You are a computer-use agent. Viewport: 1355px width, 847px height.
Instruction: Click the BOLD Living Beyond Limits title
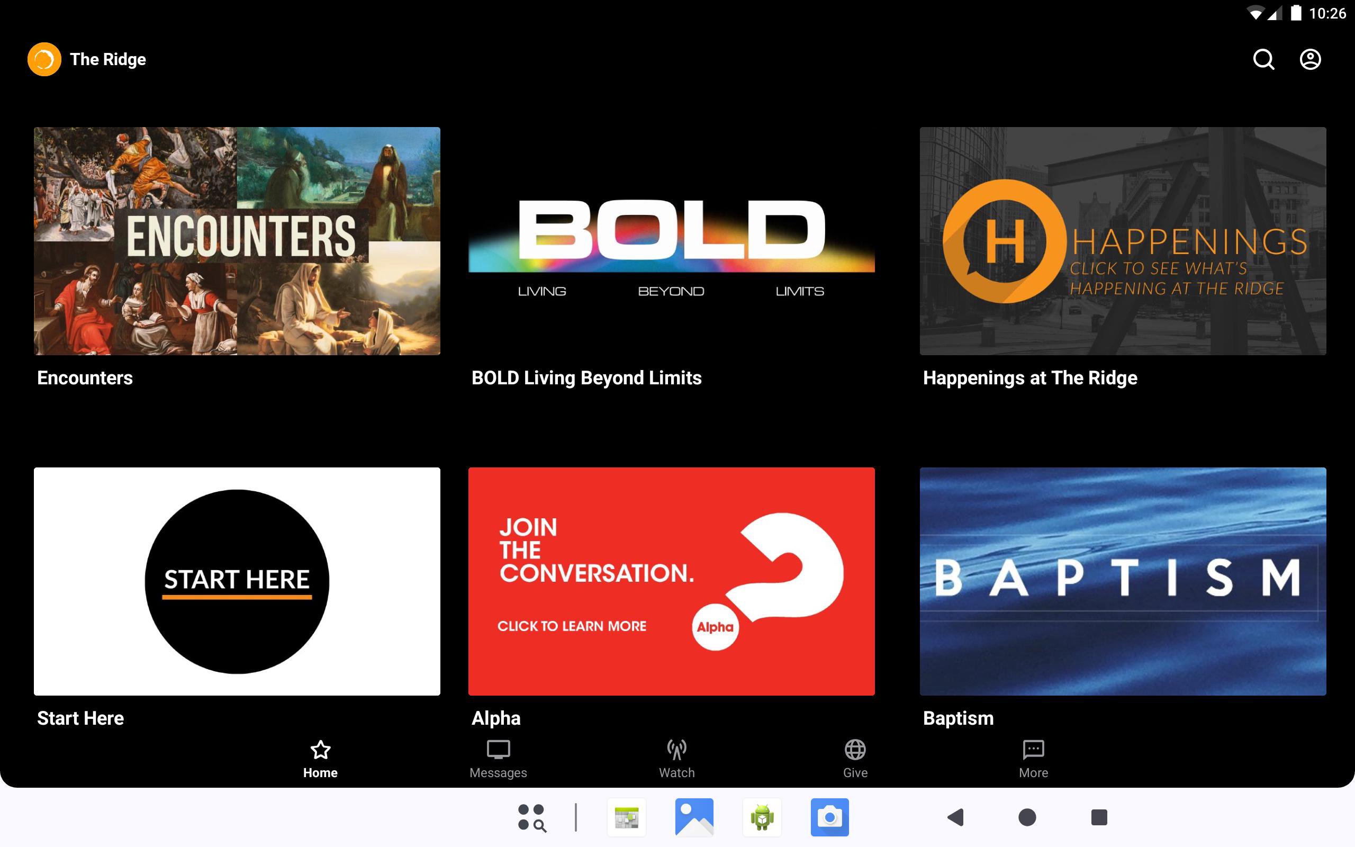[586, 378]
